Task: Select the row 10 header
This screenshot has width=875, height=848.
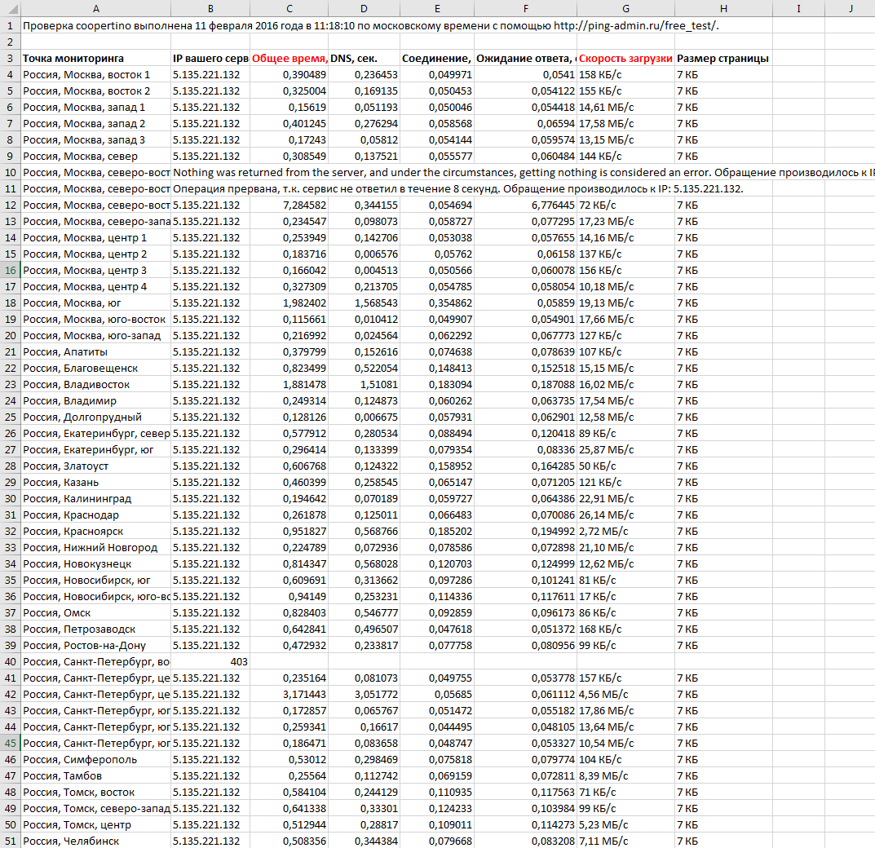Action: pos(10,172)
